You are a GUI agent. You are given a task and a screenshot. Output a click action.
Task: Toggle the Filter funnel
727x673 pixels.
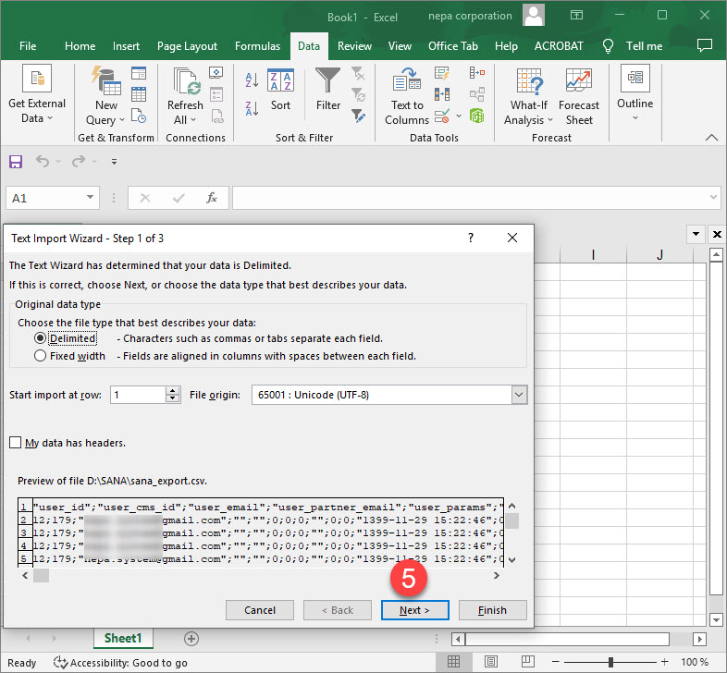(x=327, y=90)
